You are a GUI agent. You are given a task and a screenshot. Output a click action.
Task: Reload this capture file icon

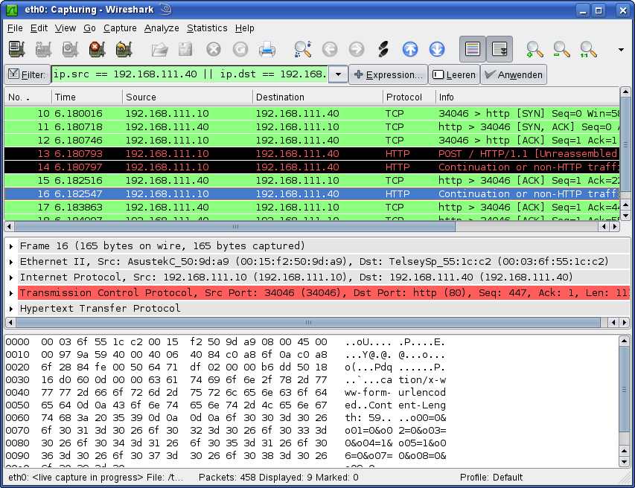click(240, 49)
